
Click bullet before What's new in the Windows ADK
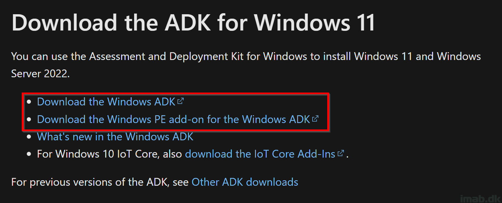click(x=29, y=137)
